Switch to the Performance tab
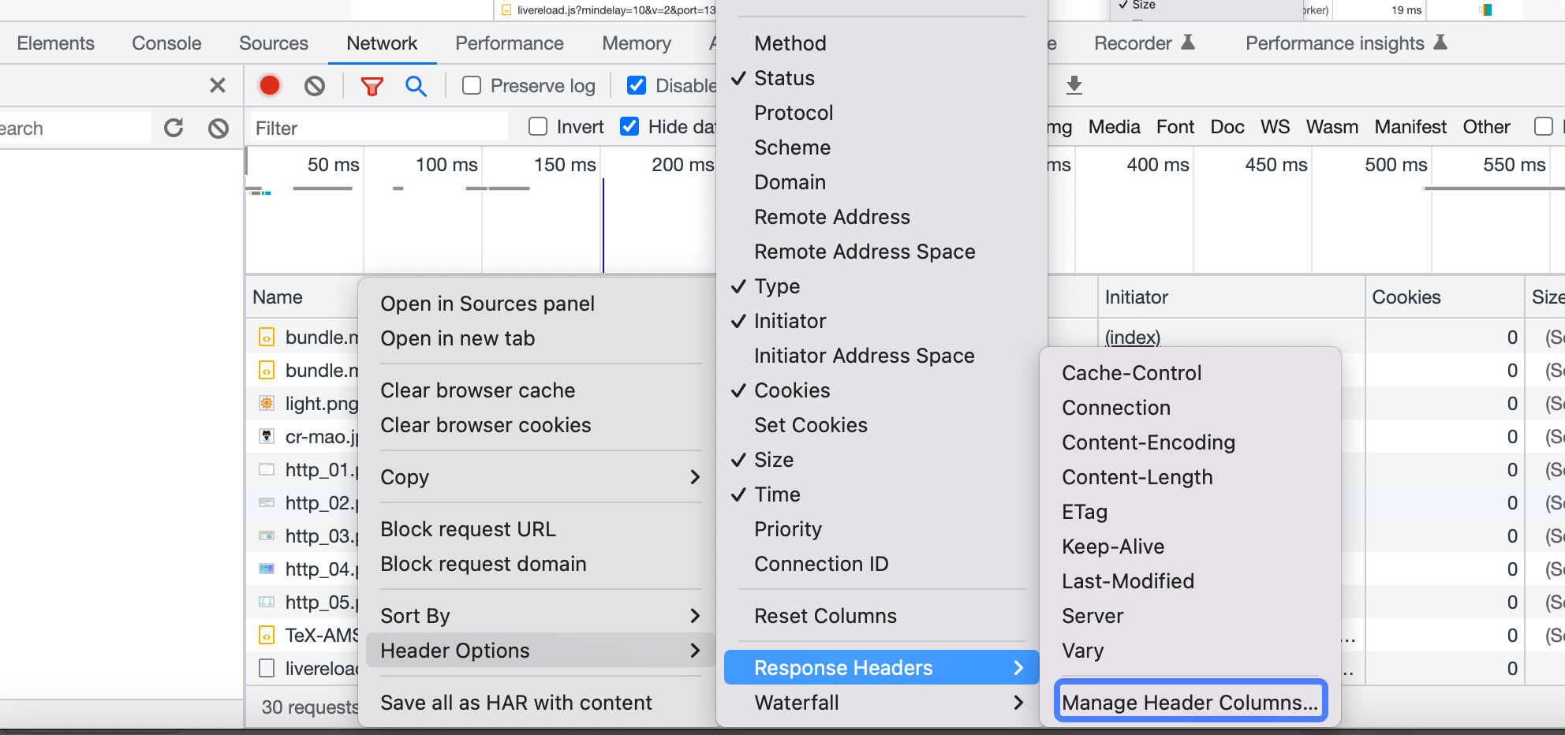The width and height of the screenshot is (1565, 735). pos(510,43)
